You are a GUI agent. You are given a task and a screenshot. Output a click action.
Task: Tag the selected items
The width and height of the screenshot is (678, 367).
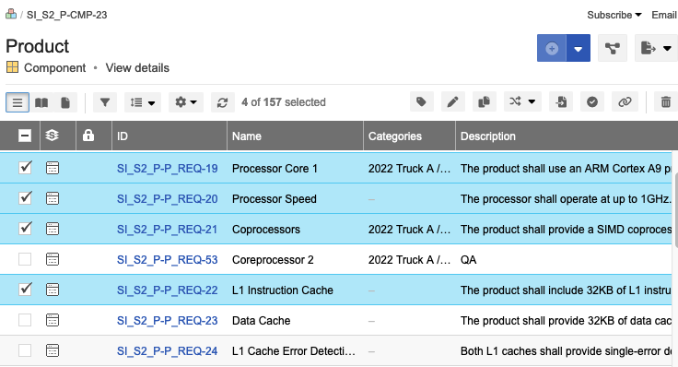[x=422, y=102]
